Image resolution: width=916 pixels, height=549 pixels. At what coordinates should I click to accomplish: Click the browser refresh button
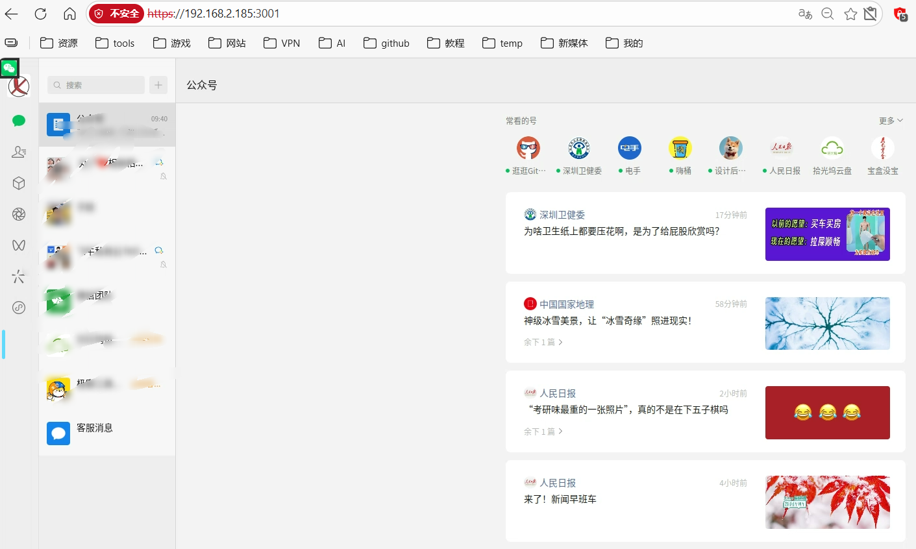tap(40, 14)
